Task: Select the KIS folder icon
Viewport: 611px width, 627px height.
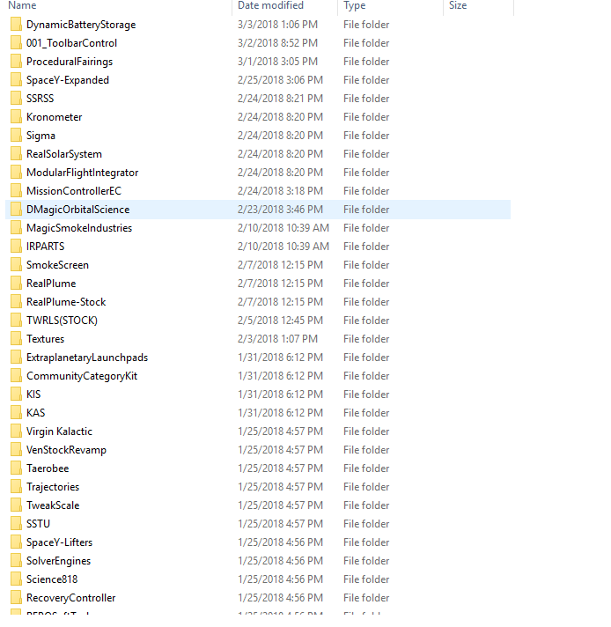Action: tap(16, 395)
